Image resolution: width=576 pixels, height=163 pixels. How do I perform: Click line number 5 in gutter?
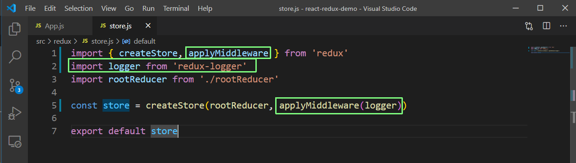pos(54,106)
